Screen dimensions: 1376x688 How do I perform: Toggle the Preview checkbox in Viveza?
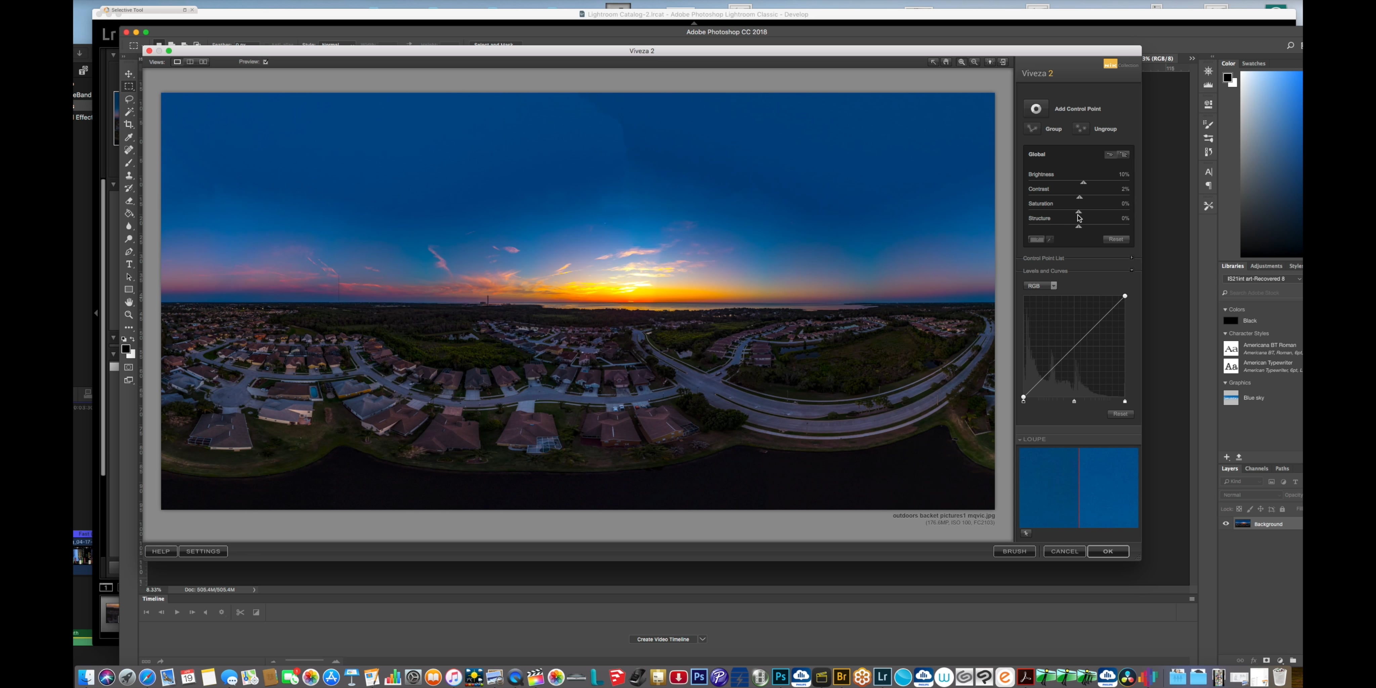(x=265, y=62)
